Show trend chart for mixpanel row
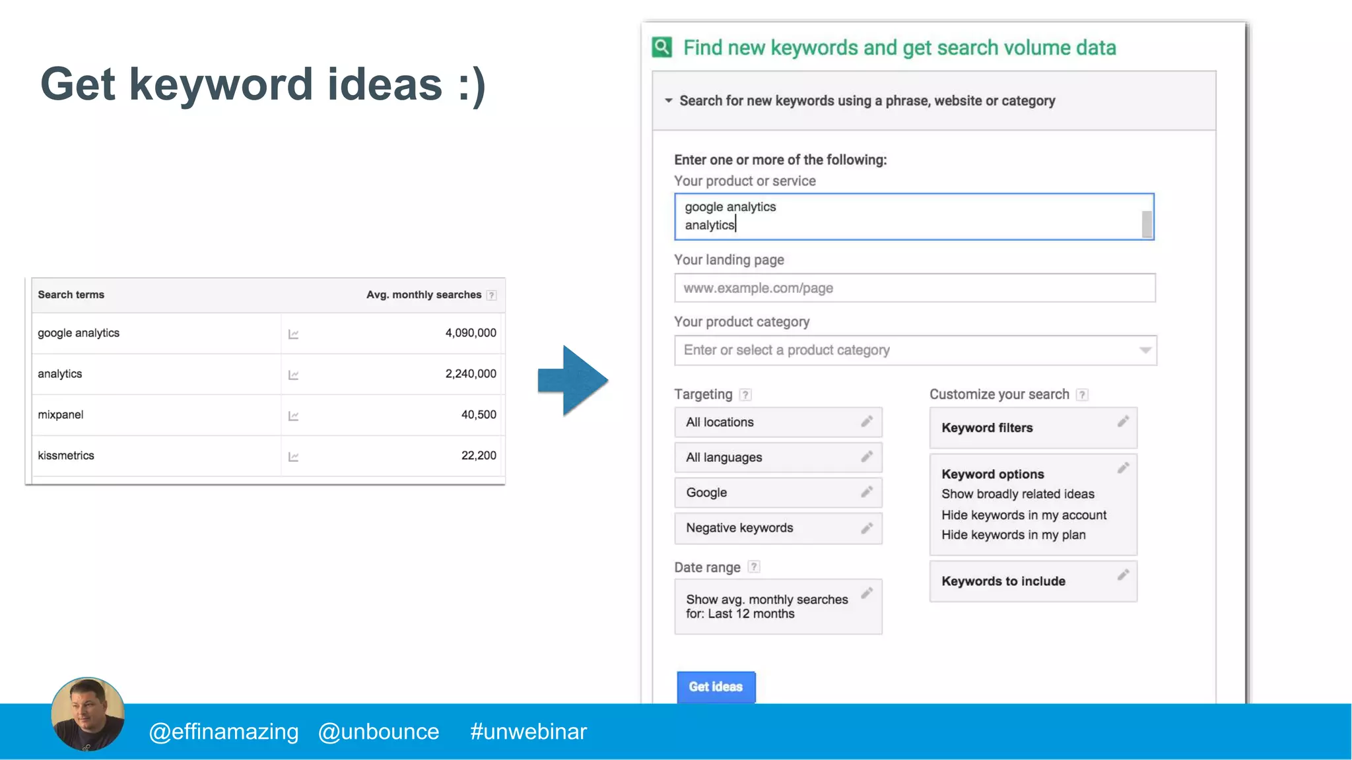The width and height of the screenshot is (1352, 760). [294, 416]
